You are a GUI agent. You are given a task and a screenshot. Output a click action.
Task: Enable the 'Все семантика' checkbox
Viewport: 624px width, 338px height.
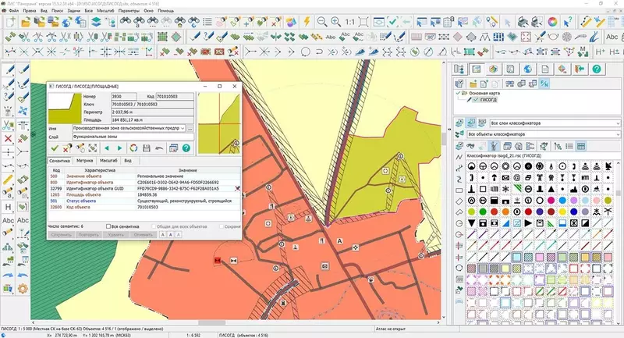[x=108, y=226]
